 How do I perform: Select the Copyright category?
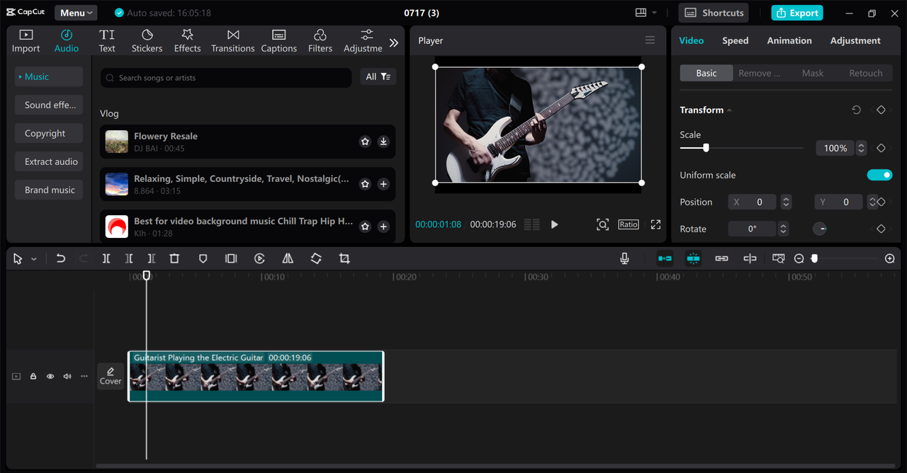pyautogui.click(x=49, y=133)
